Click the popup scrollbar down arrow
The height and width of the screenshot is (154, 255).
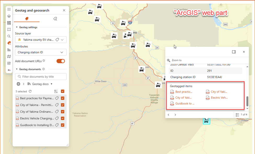click(x=247, y=108)
